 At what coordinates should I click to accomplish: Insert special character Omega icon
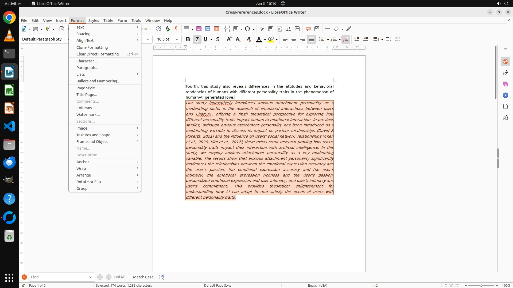[x=247, y=29]
